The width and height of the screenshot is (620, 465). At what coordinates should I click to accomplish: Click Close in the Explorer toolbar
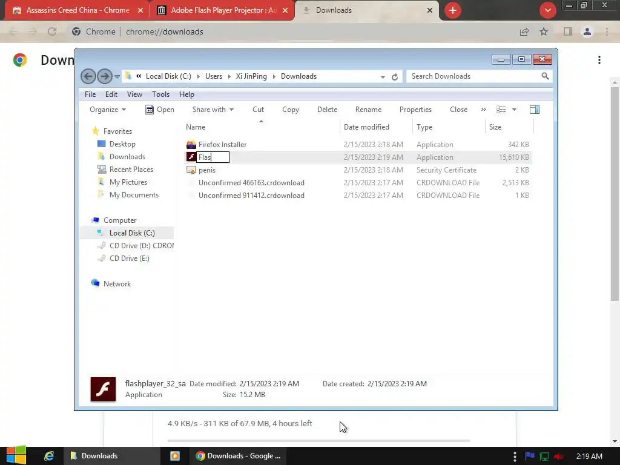click(459, 110)
